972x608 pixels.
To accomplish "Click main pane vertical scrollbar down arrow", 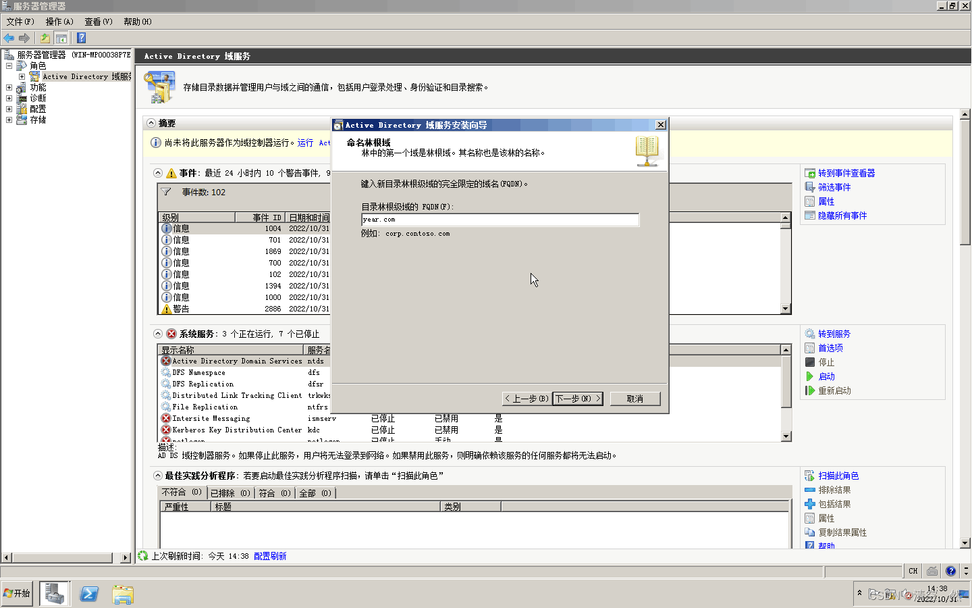I will 965,542.
